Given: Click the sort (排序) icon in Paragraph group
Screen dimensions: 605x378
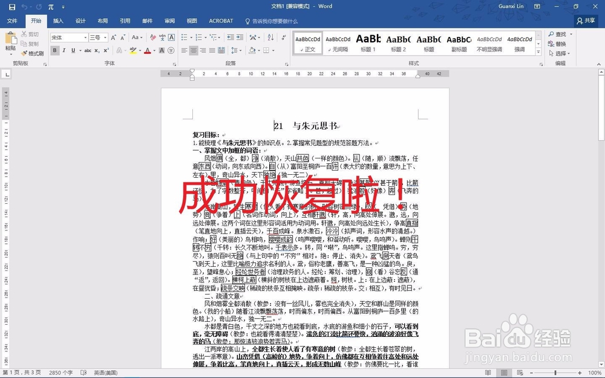Looking at the screenshot, I should pos(270,37).
